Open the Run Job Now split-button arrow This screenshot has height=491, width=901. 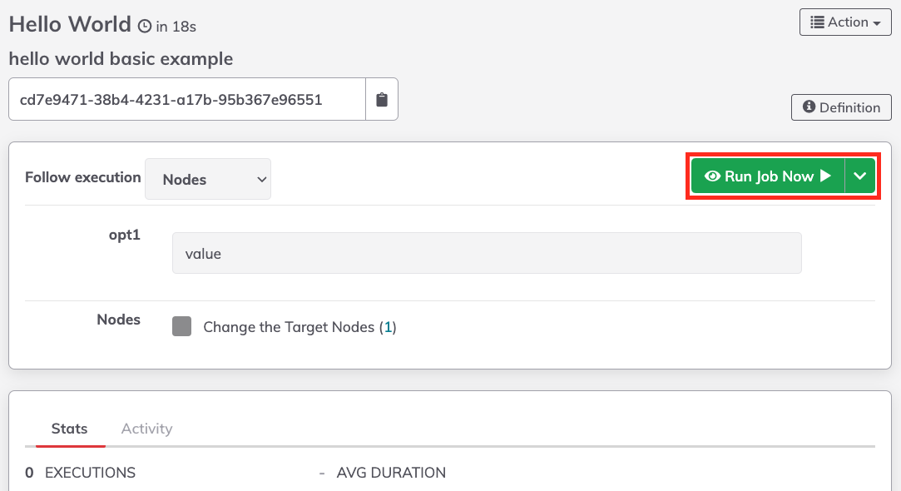coord(859,176)
